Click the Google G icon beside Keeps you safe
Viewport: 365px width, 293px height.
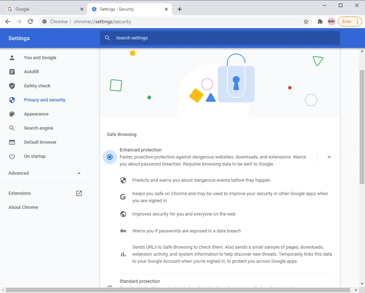(123, 197)
